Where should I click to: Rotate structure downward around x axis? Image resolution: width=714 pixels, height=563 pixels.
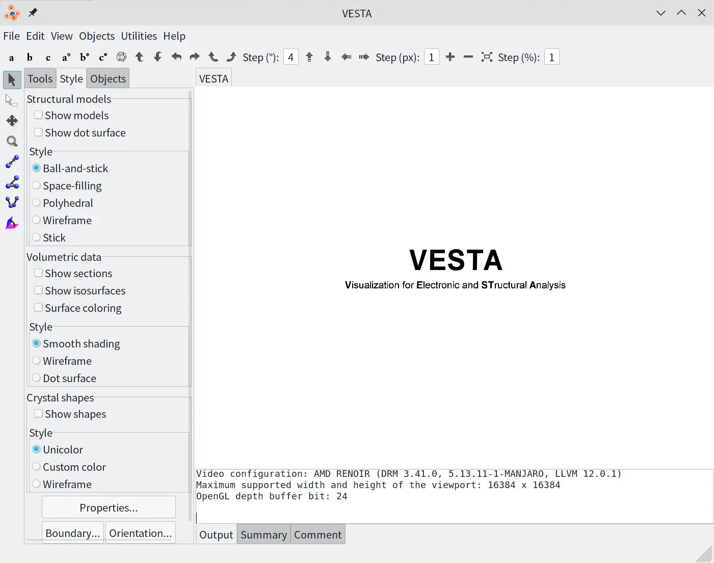click(158, 57)
